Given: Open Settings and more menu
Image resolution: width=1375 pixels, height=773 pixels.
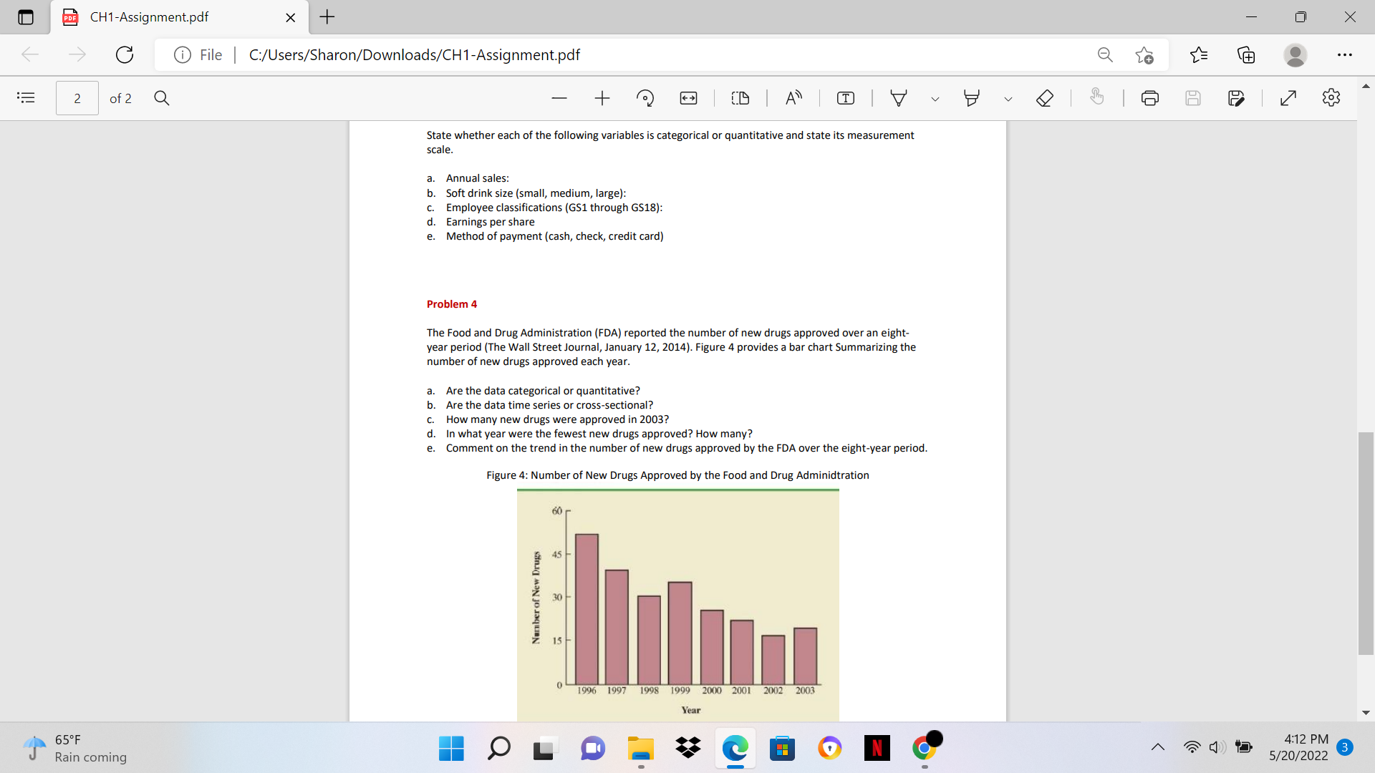Looking at the screenshot, I should tap(1346, 55).
